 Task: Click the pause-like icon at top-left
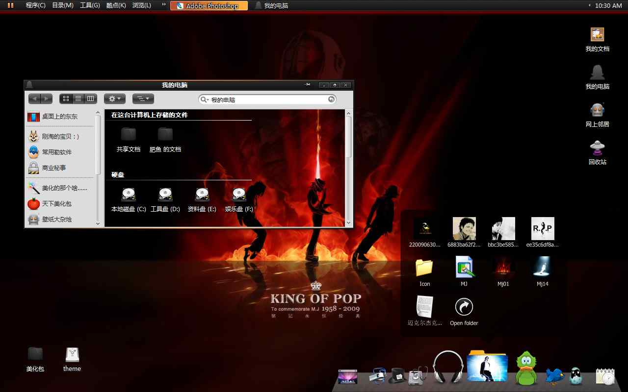[10, 5]
